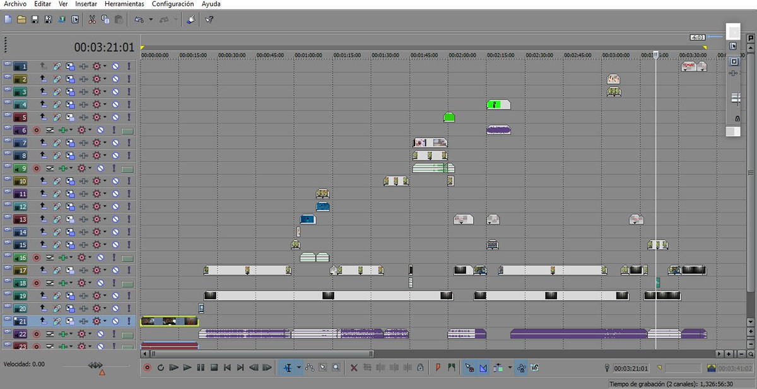The image size is (757, 389).
Task: Select the Envelope edit tool
Action: pos(309,368)
